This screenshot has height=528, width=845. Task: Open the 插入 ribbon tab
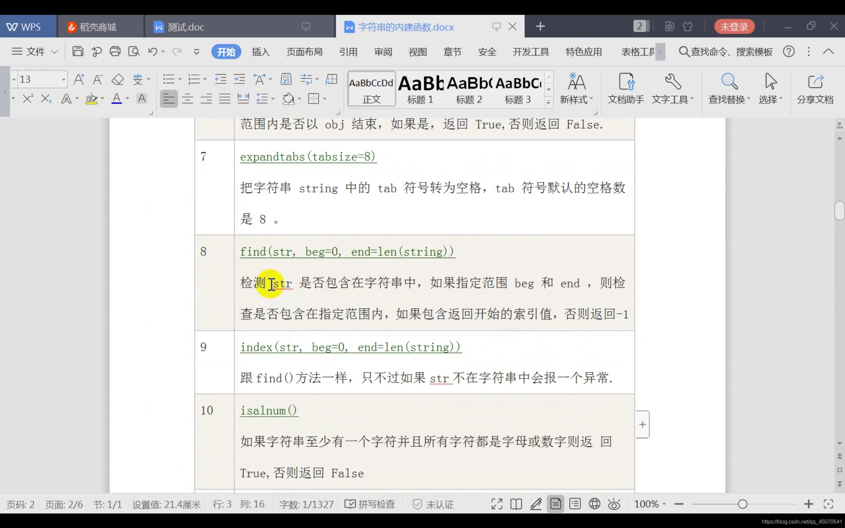coord(260,52)
